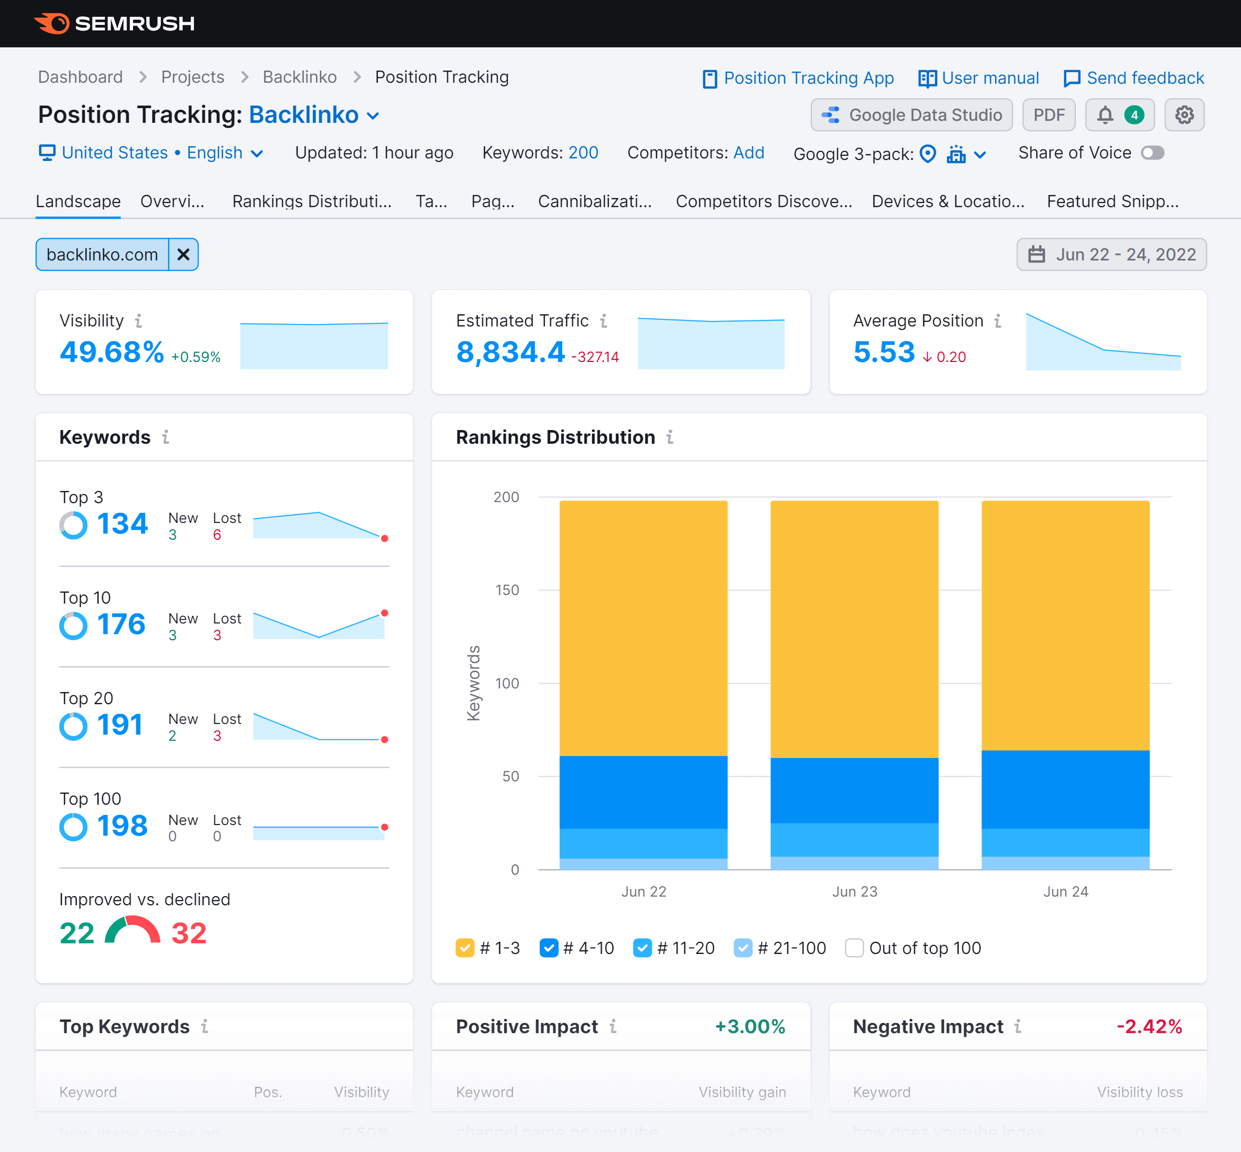Switch to the Overview tab
The height and width of the screenshot is (1152, 1241).
coord(172,202)
